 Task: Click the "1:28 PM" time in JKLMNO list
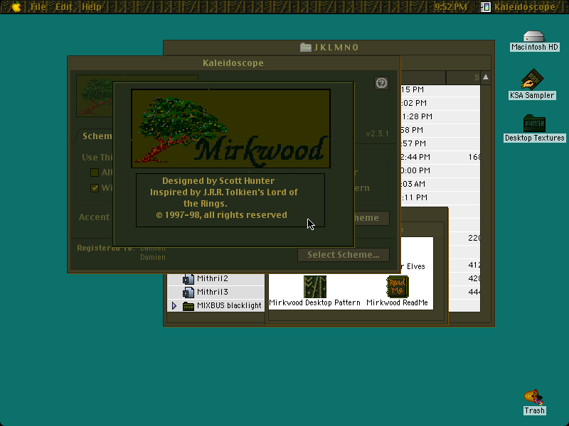[417, 116]
